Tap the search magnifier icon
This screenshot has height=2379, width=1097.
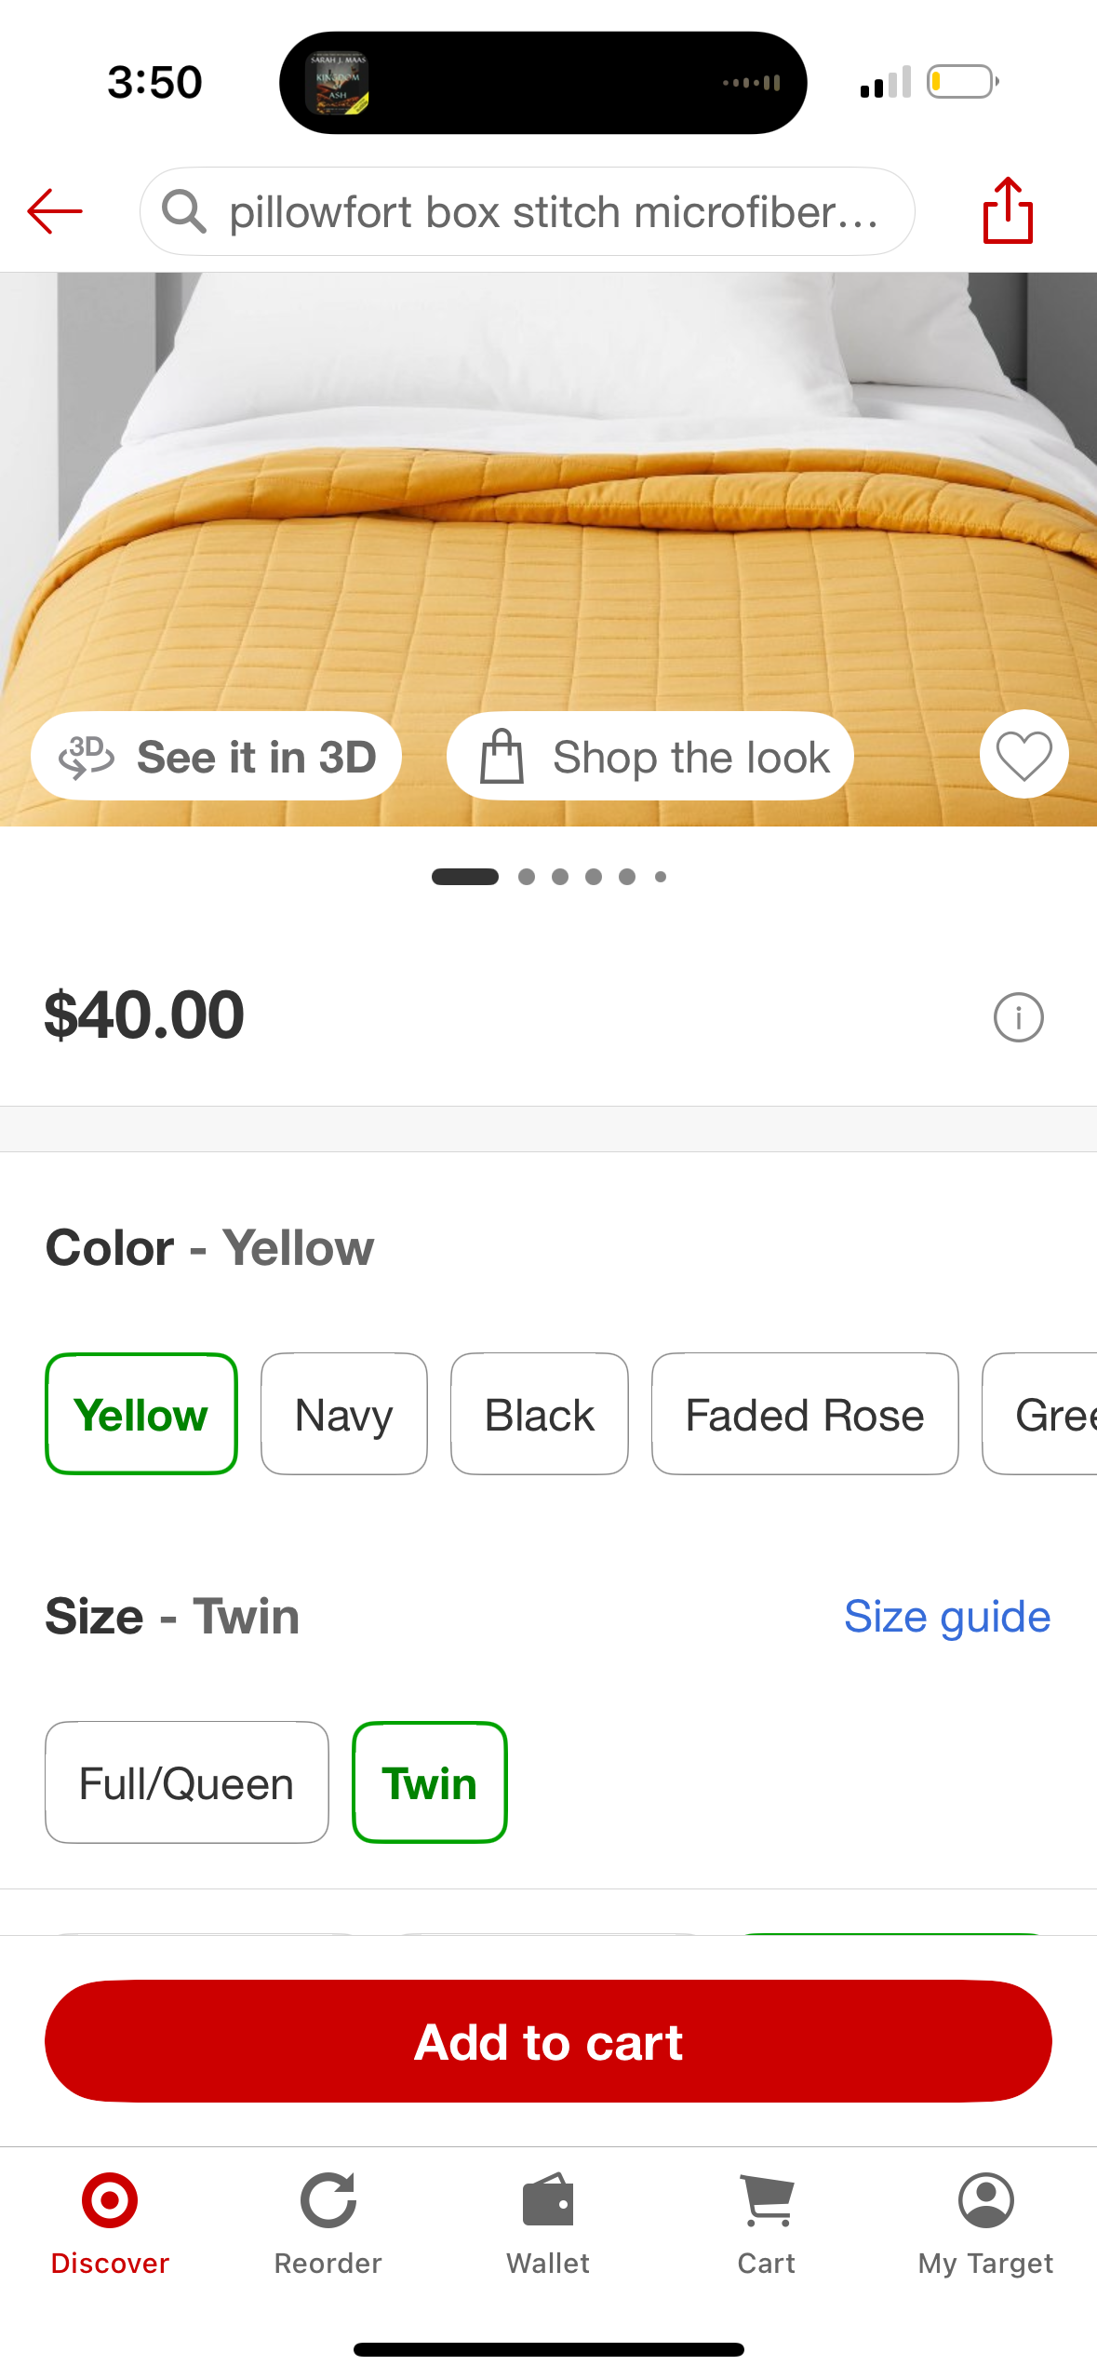pyautogui.click(x=183, y=211)
